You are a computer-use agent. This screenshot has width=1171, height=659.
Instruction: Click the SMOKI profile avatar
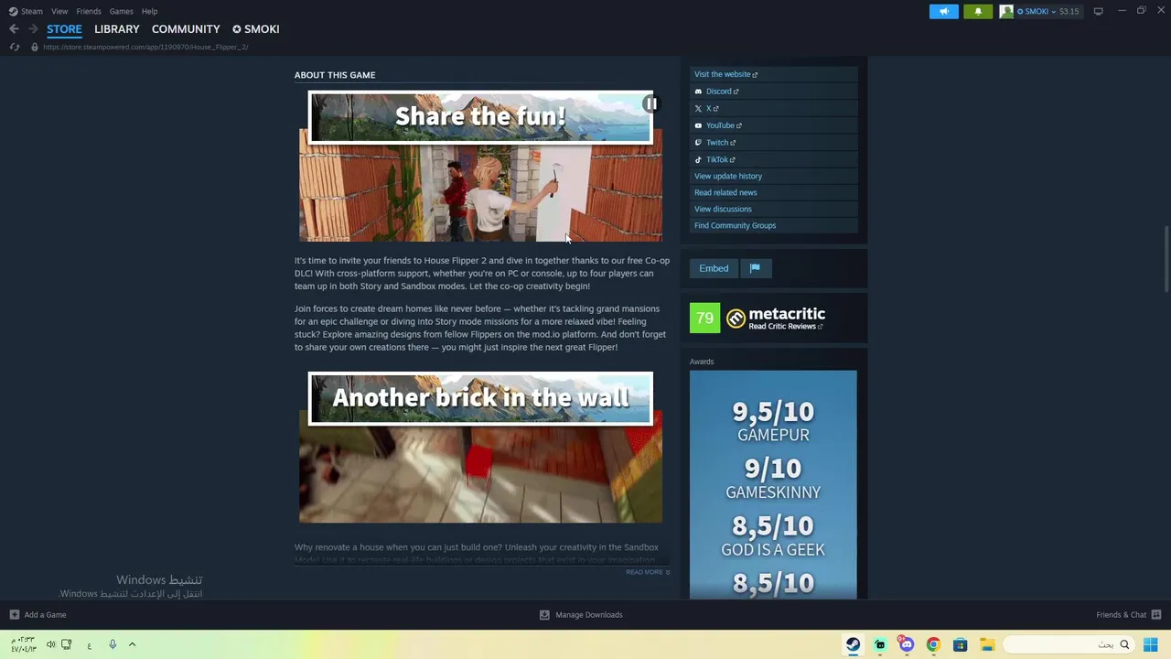click(x=1006, y=11)
